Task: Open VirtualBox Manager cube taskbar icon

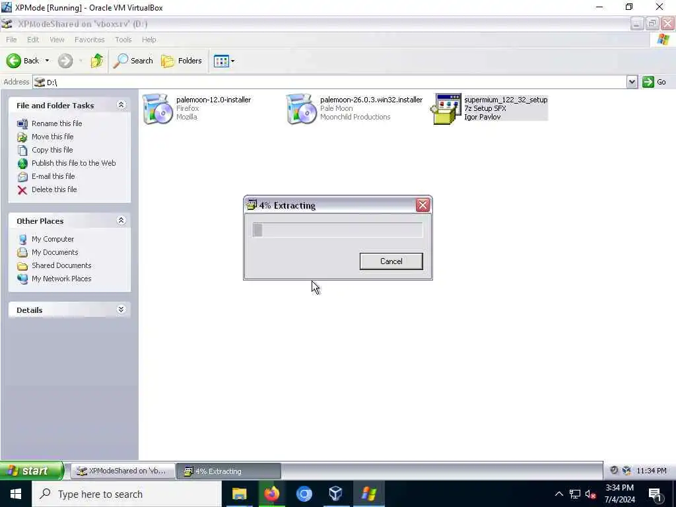Action: click(336, 494)
